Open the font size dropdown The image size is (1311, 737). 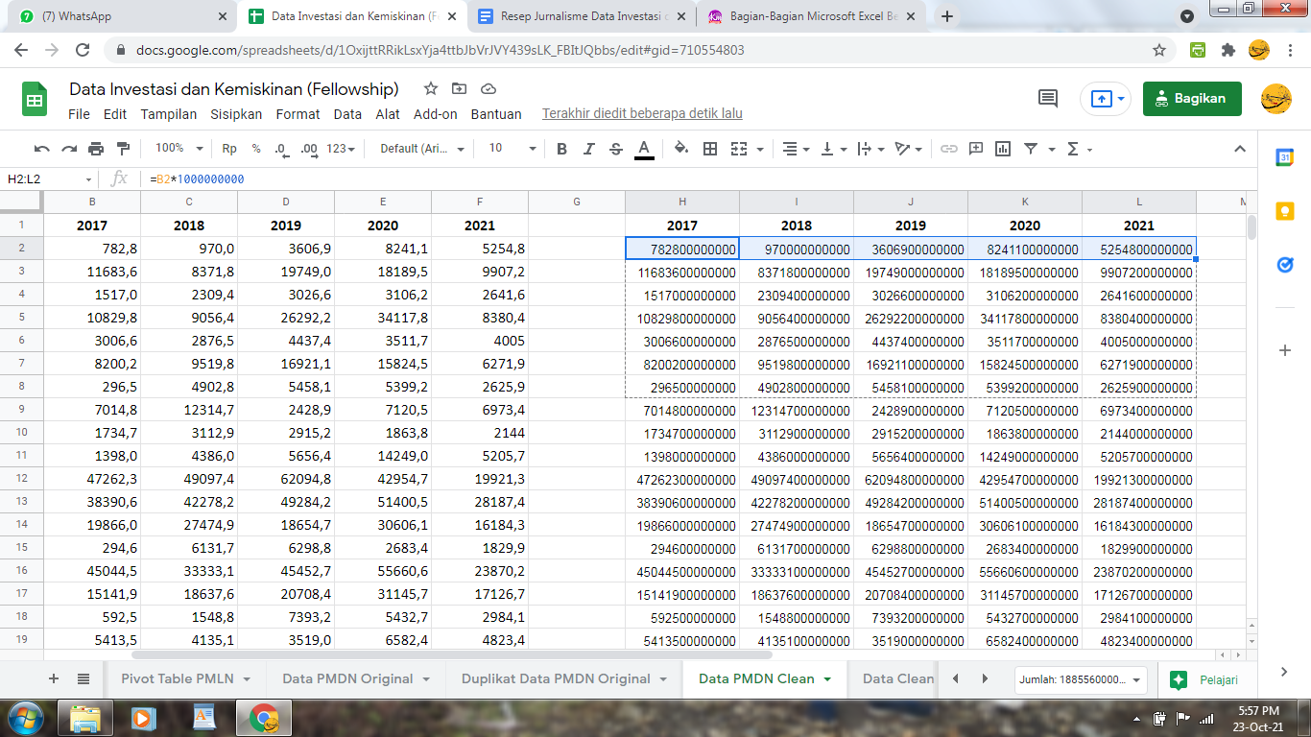pos(512,149)
